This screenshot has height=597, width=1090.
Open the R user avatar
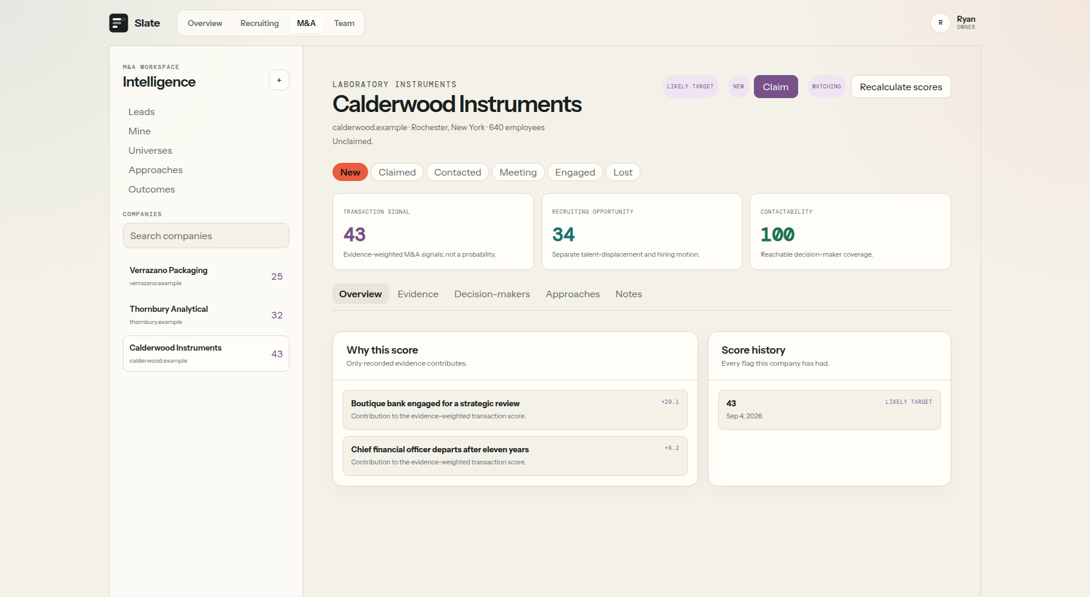tap(940, 23)
